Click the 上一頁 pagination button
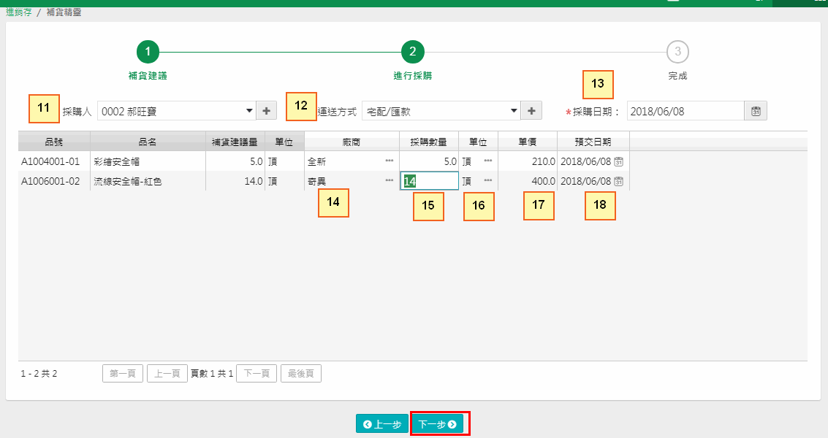 pyautogui.click(x=167, y=374)
